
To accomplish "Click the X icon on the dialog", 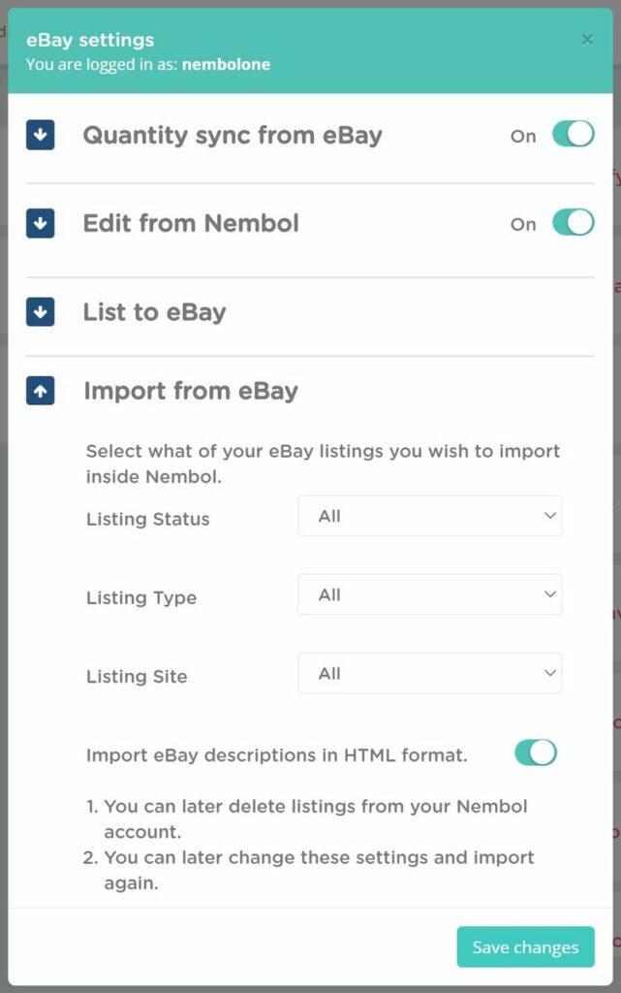I will point(587,39).
